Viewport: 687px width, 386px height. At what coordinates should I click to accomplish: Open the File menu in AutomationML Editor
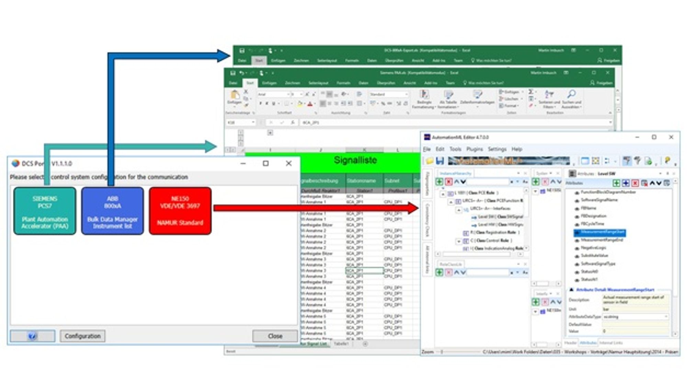(x=427, y=149)
